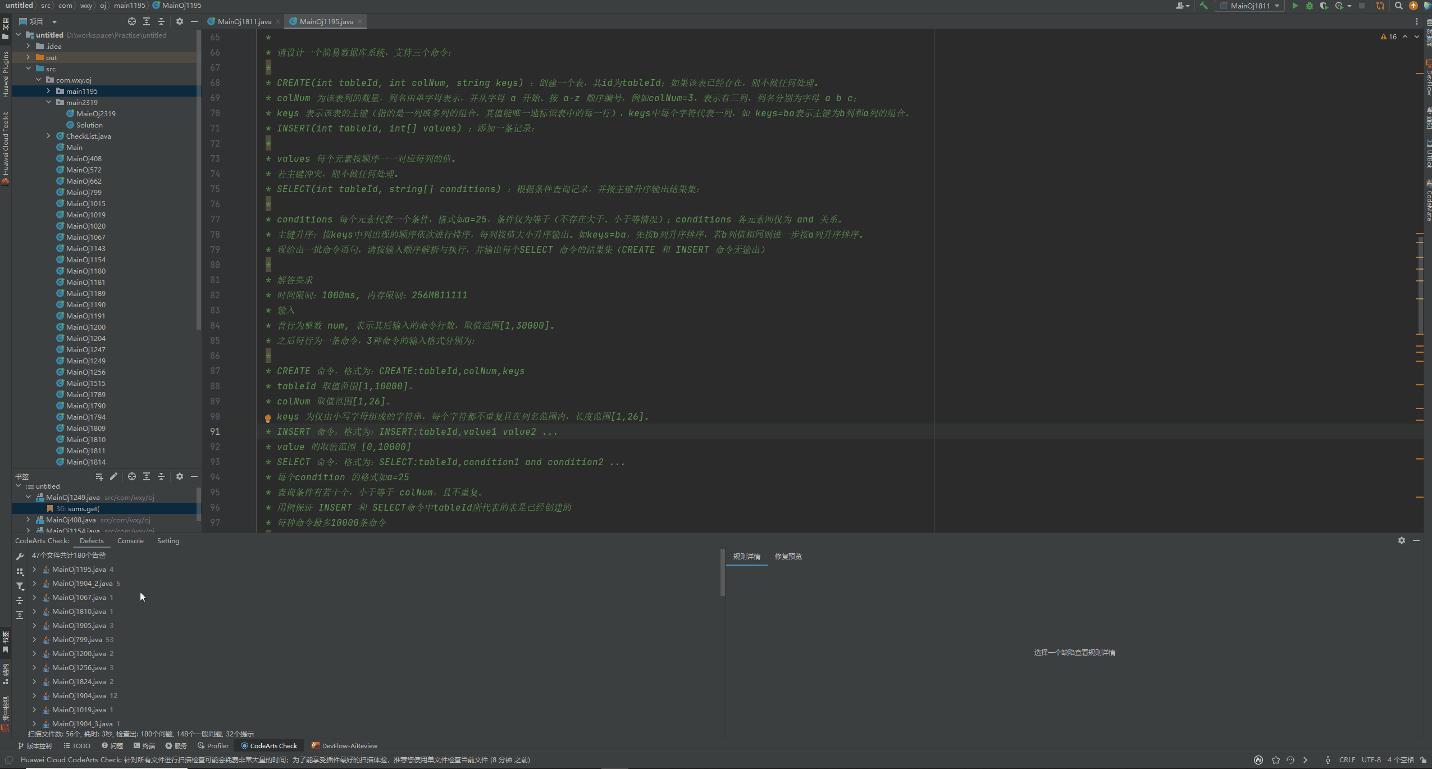Open the Console tab in CodeArts Check
This screenshot has height=769, width=1432.
pyautogui.click(x=130, y=540)
